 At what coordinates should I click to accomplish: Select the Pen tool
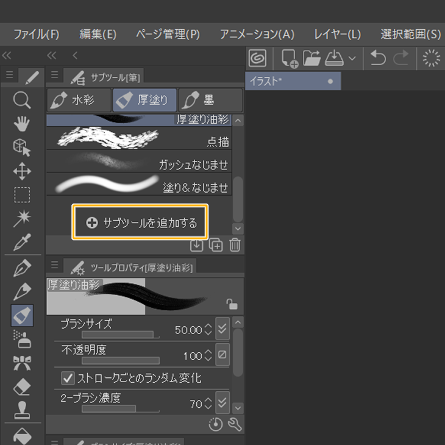[22, 268]
